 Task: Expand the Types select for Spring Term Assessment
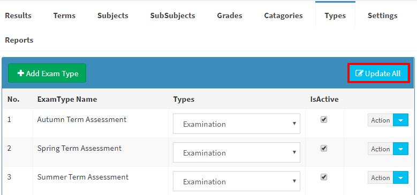click(x=237, y=152)
